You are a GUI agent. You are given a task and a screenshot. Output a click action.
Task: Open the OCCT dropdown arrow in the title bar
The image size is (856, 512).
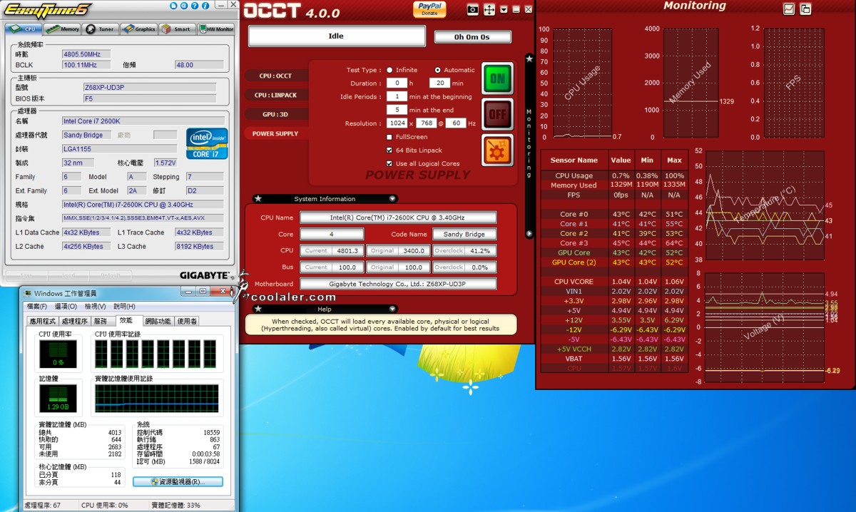pyautogui.click(x=504, y=10)
